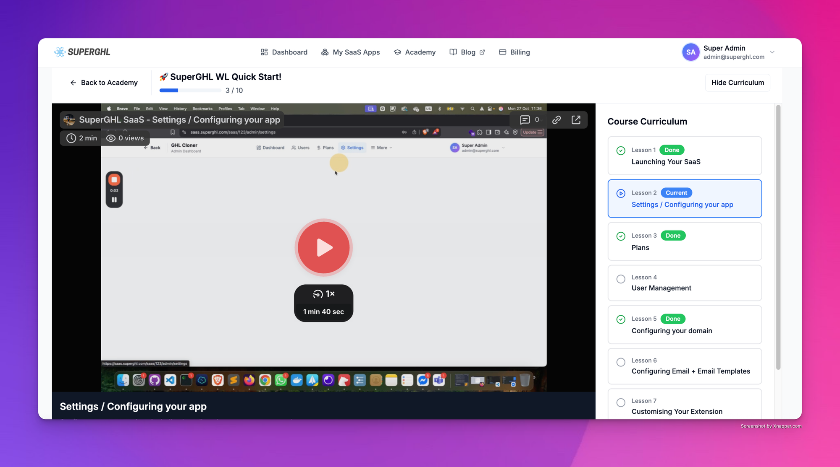
Task: Go to the Billing page
Action: tap(514, 52)
